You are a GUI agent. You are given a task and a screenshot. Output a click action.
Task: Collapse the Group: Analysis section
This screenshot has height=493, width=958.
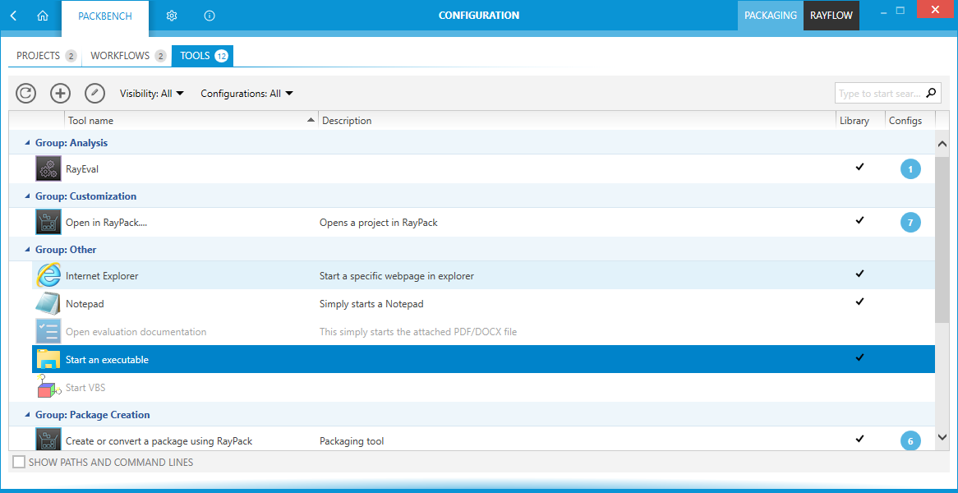click(x=26, y=142)
